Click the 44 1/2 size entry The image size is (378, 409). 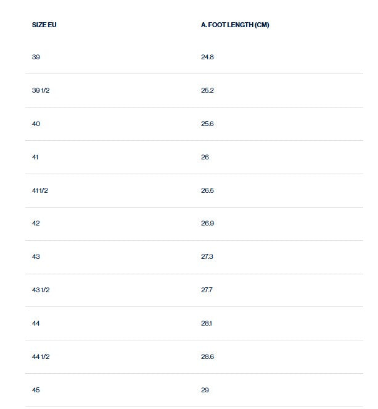point(41,357)
